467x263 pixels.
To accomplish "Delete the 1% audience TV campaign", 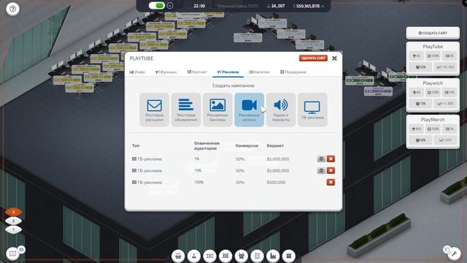I will 331,159.
